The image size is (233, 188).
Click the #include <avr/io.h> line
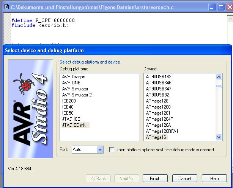pos(40,25)
